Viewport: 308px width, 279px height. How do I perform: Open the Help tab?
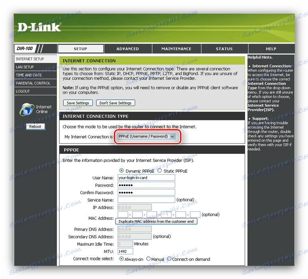click(x=271, y=49)
